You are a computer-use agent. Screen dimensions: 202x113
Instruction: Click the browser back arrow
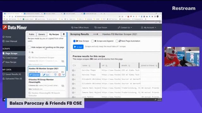pos(4,17)
